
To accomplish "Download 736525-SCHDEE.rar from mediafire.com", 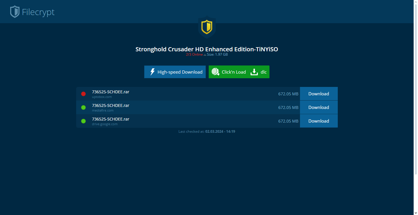I will tap(319, 107).
